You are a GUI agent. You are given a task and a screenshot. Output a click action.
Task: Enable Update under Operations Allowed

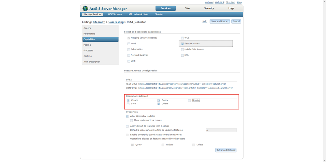tap(189, 100)
